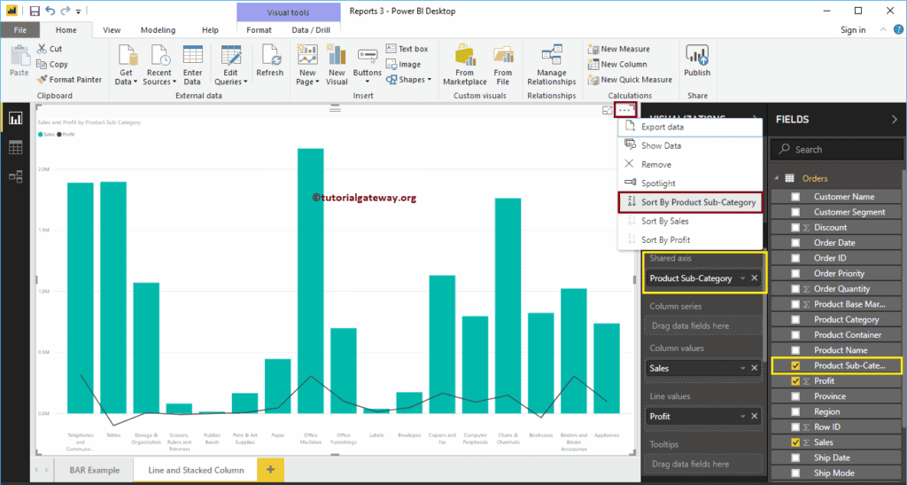
Task: Click the More options ellipsis on the chart
Action: pyautogui.click(x=625, y=110)
